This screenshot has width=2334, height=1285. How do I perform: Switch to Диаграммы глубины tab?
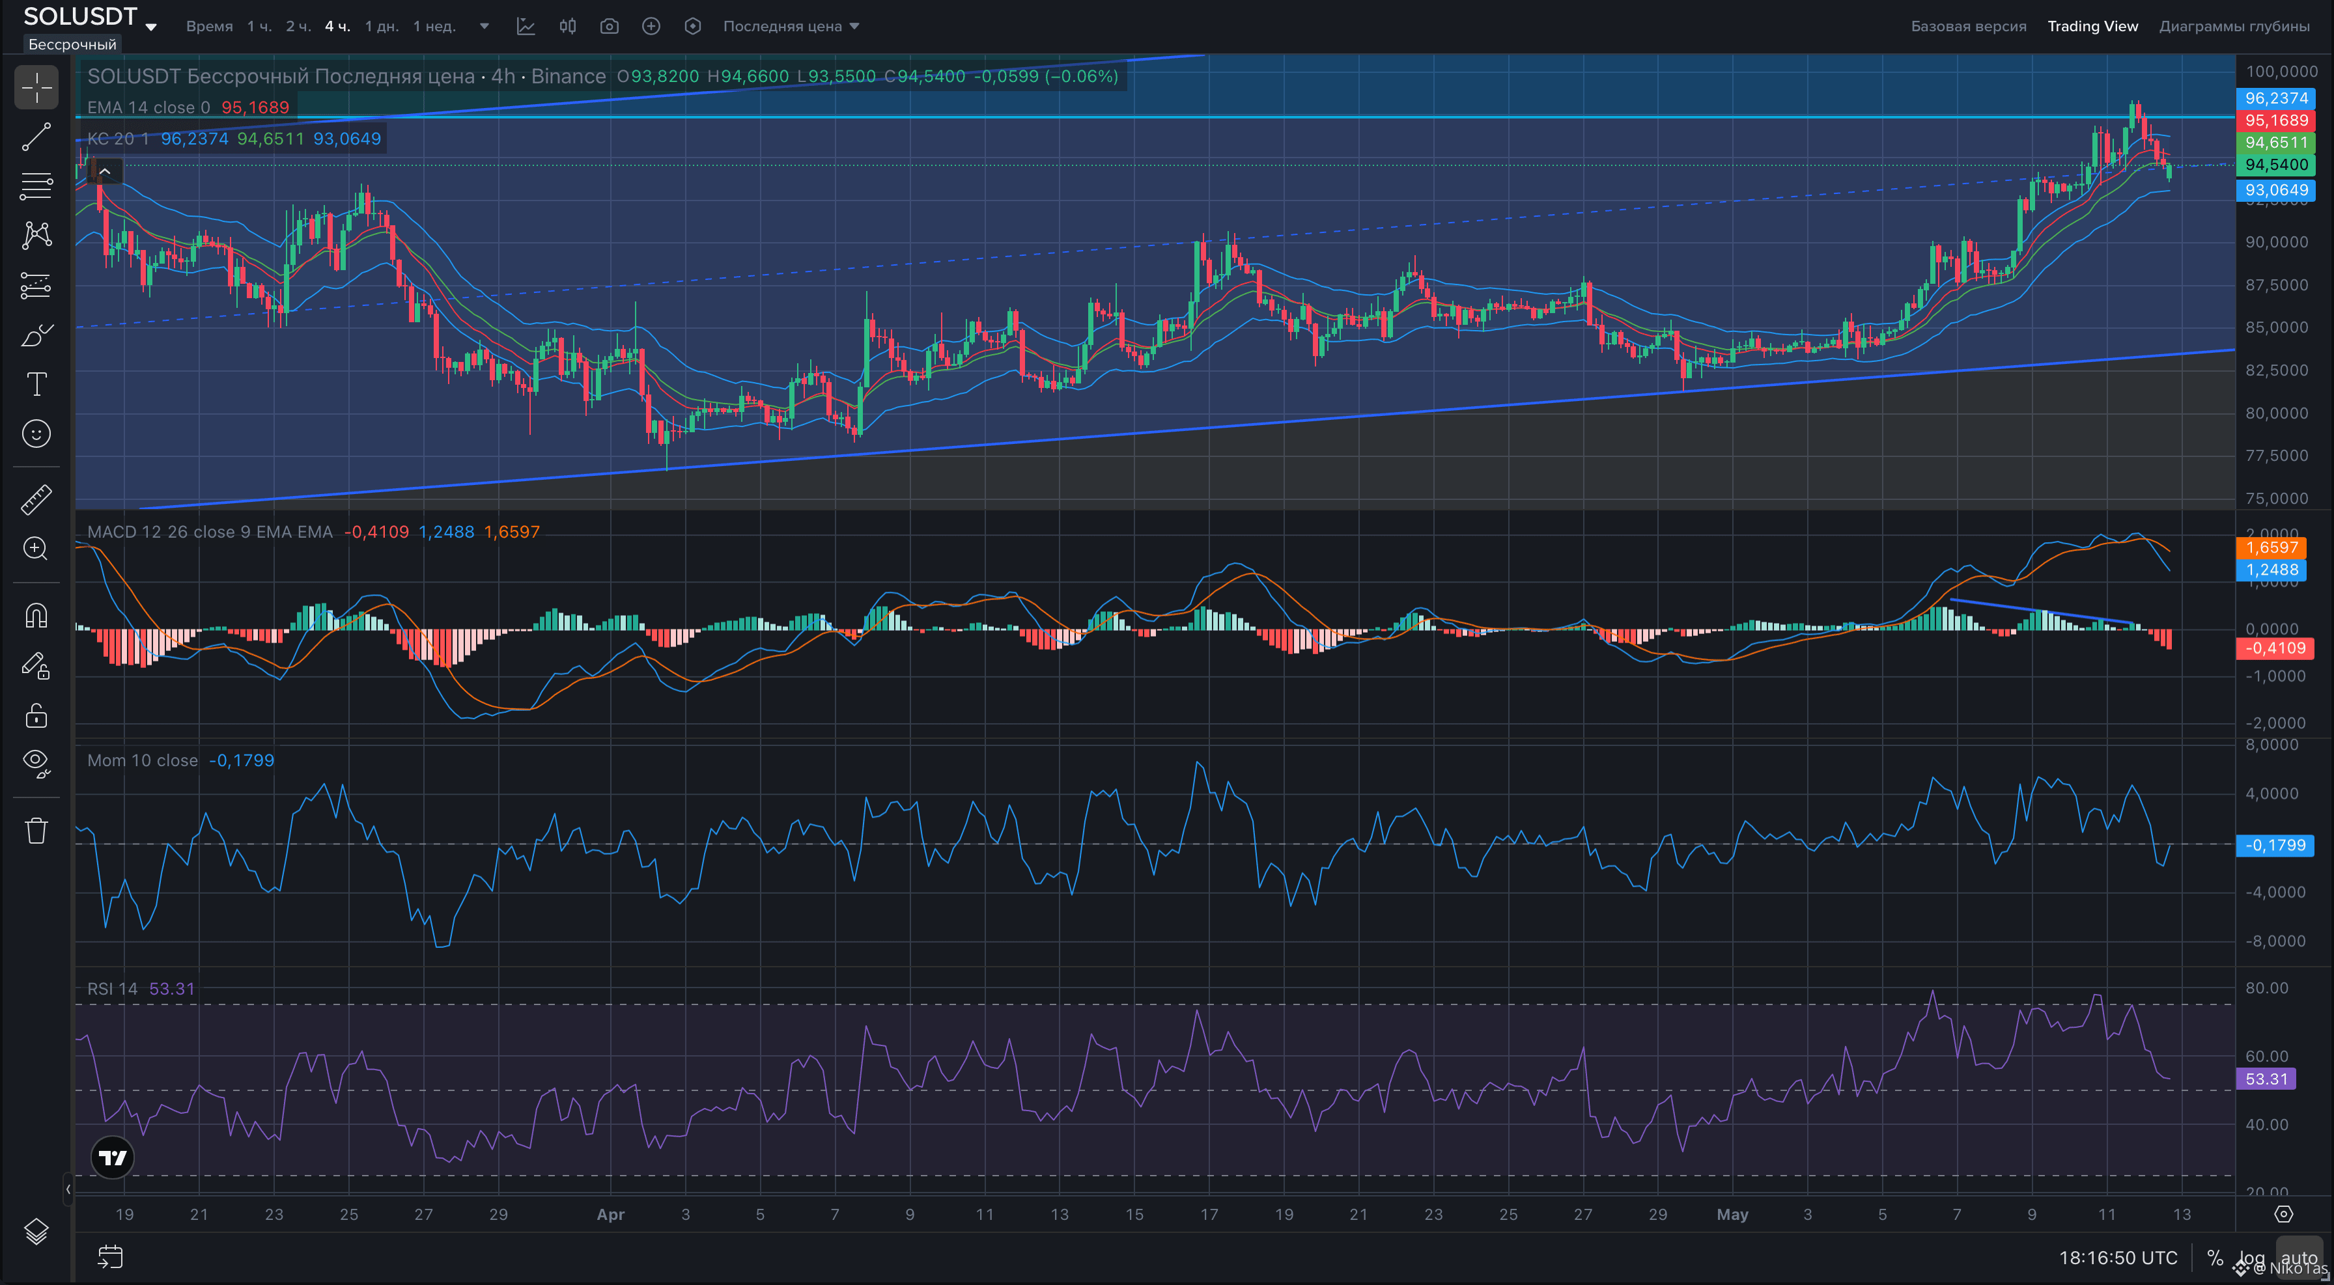(2234, 26)
